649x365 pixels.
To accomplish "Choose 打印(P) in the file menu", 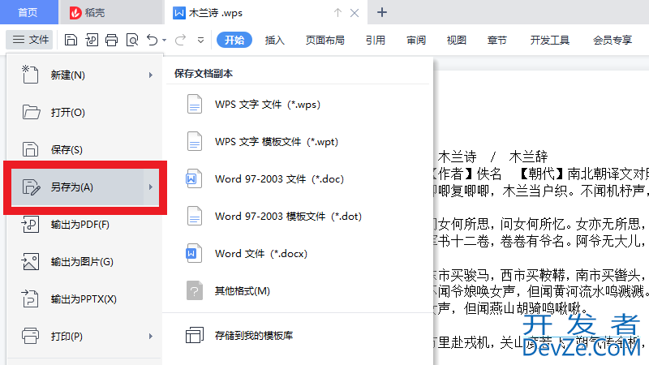I will tap(85, 336).
